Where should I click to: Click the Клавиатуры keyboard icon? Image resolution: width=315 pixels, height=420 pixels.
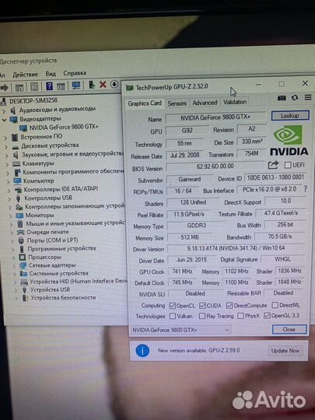point(16,163)
